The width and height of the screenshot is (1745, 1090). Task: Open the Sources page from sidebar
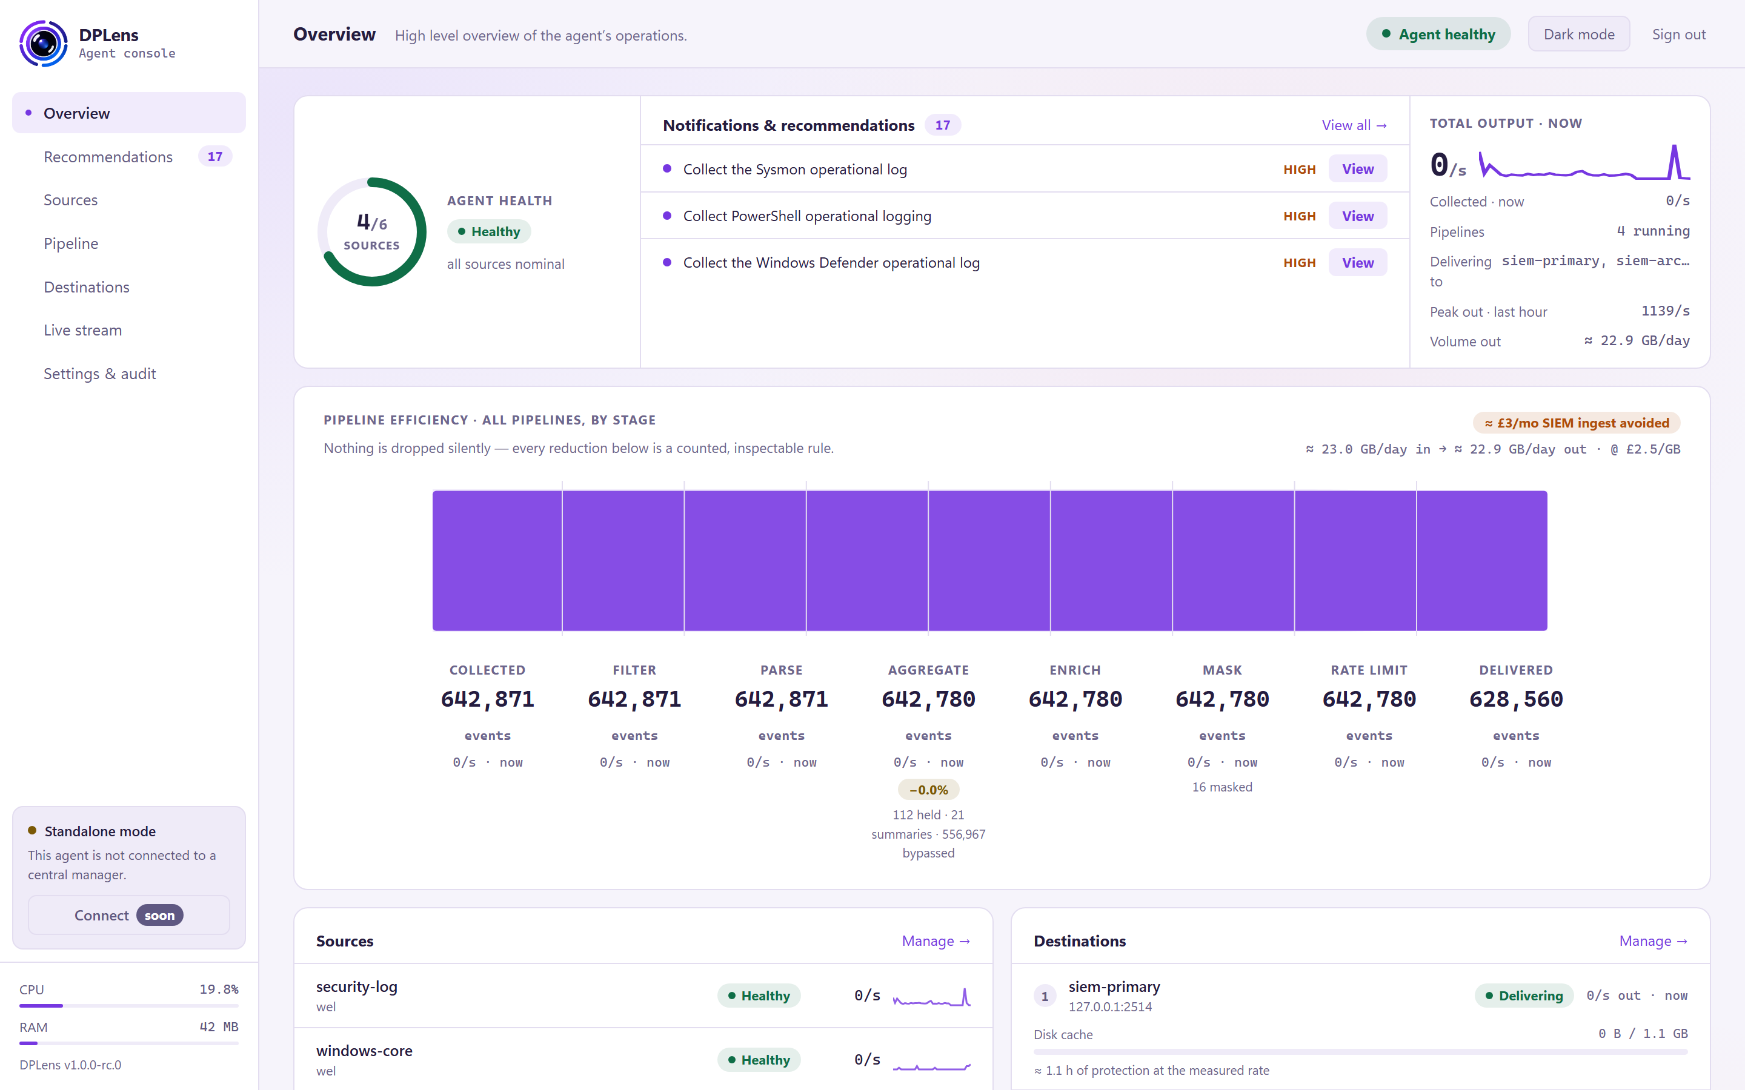[71, 200]
